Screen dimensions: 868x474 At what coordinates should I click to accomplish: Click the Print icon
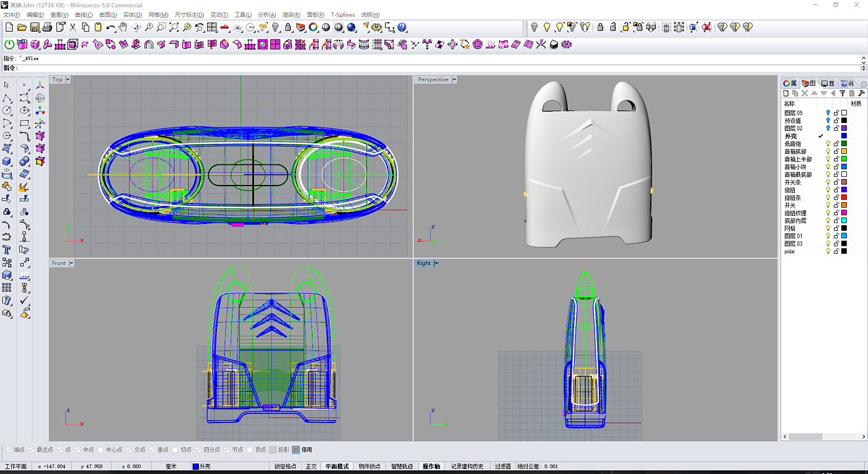pos(47,27)
